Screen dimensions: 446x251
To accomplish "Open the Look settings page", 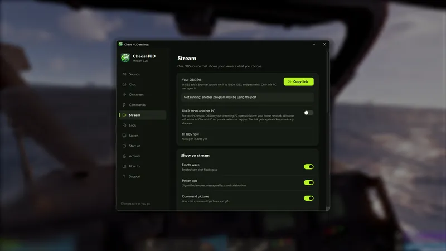I will (143, 125).
